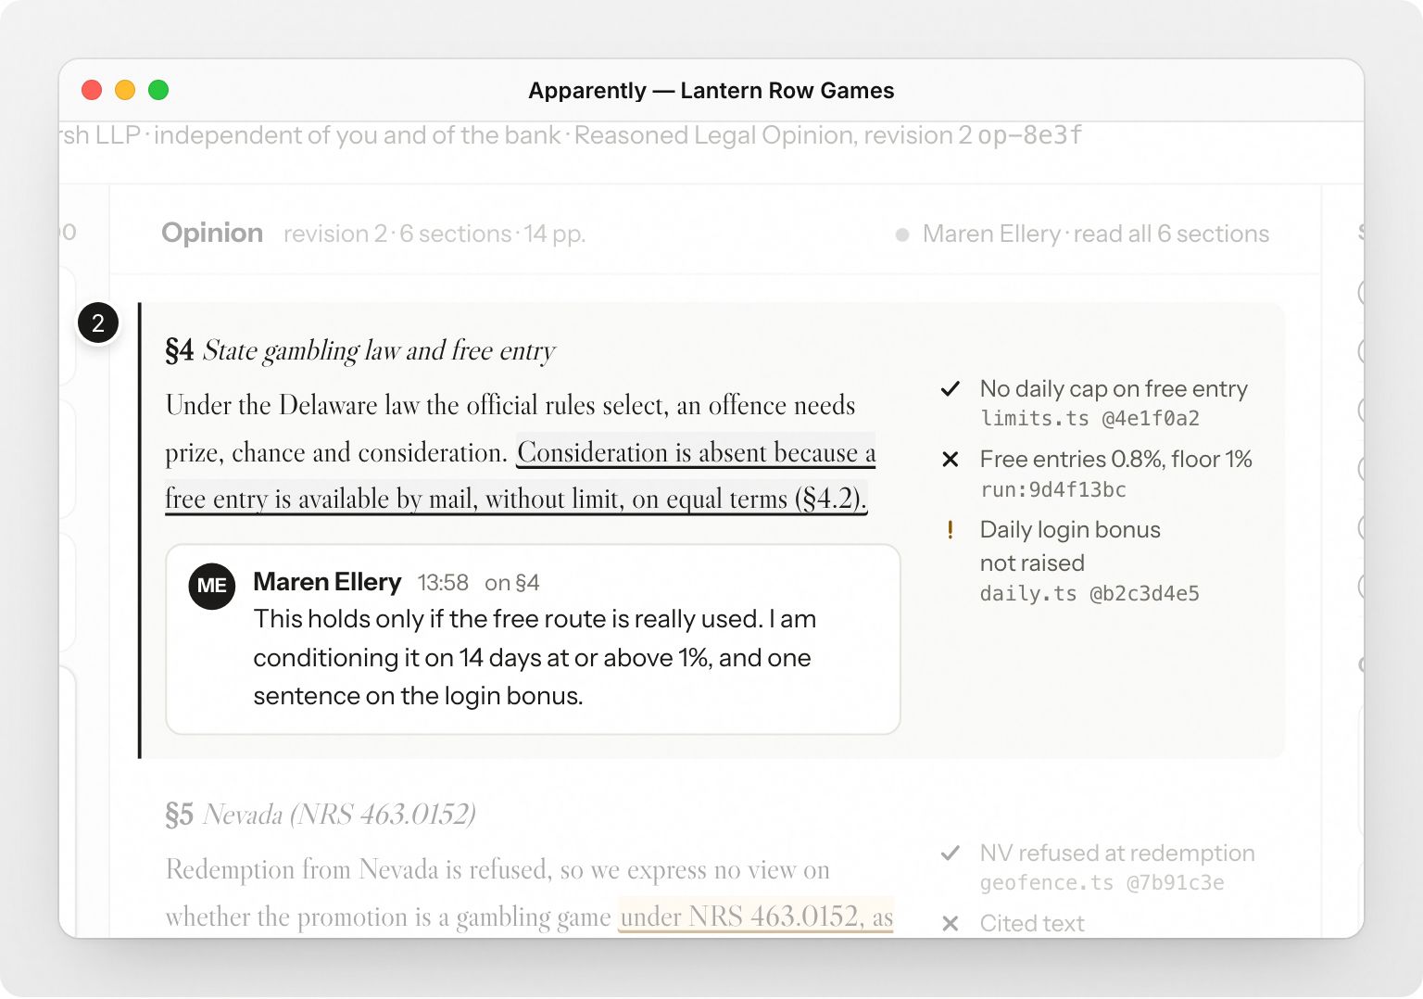1423x999 pixels.
Task: Select the §4 State gambling law heading
Action: click(359, 350)
